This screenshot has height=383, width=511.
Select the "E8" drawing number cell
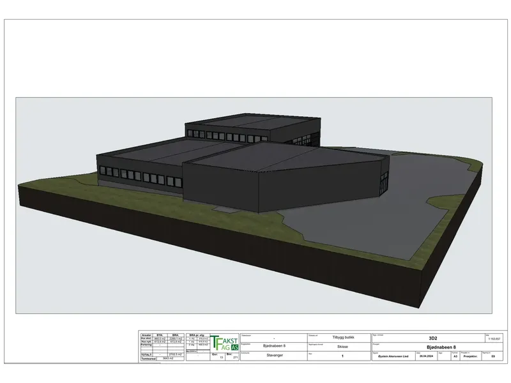492,356
